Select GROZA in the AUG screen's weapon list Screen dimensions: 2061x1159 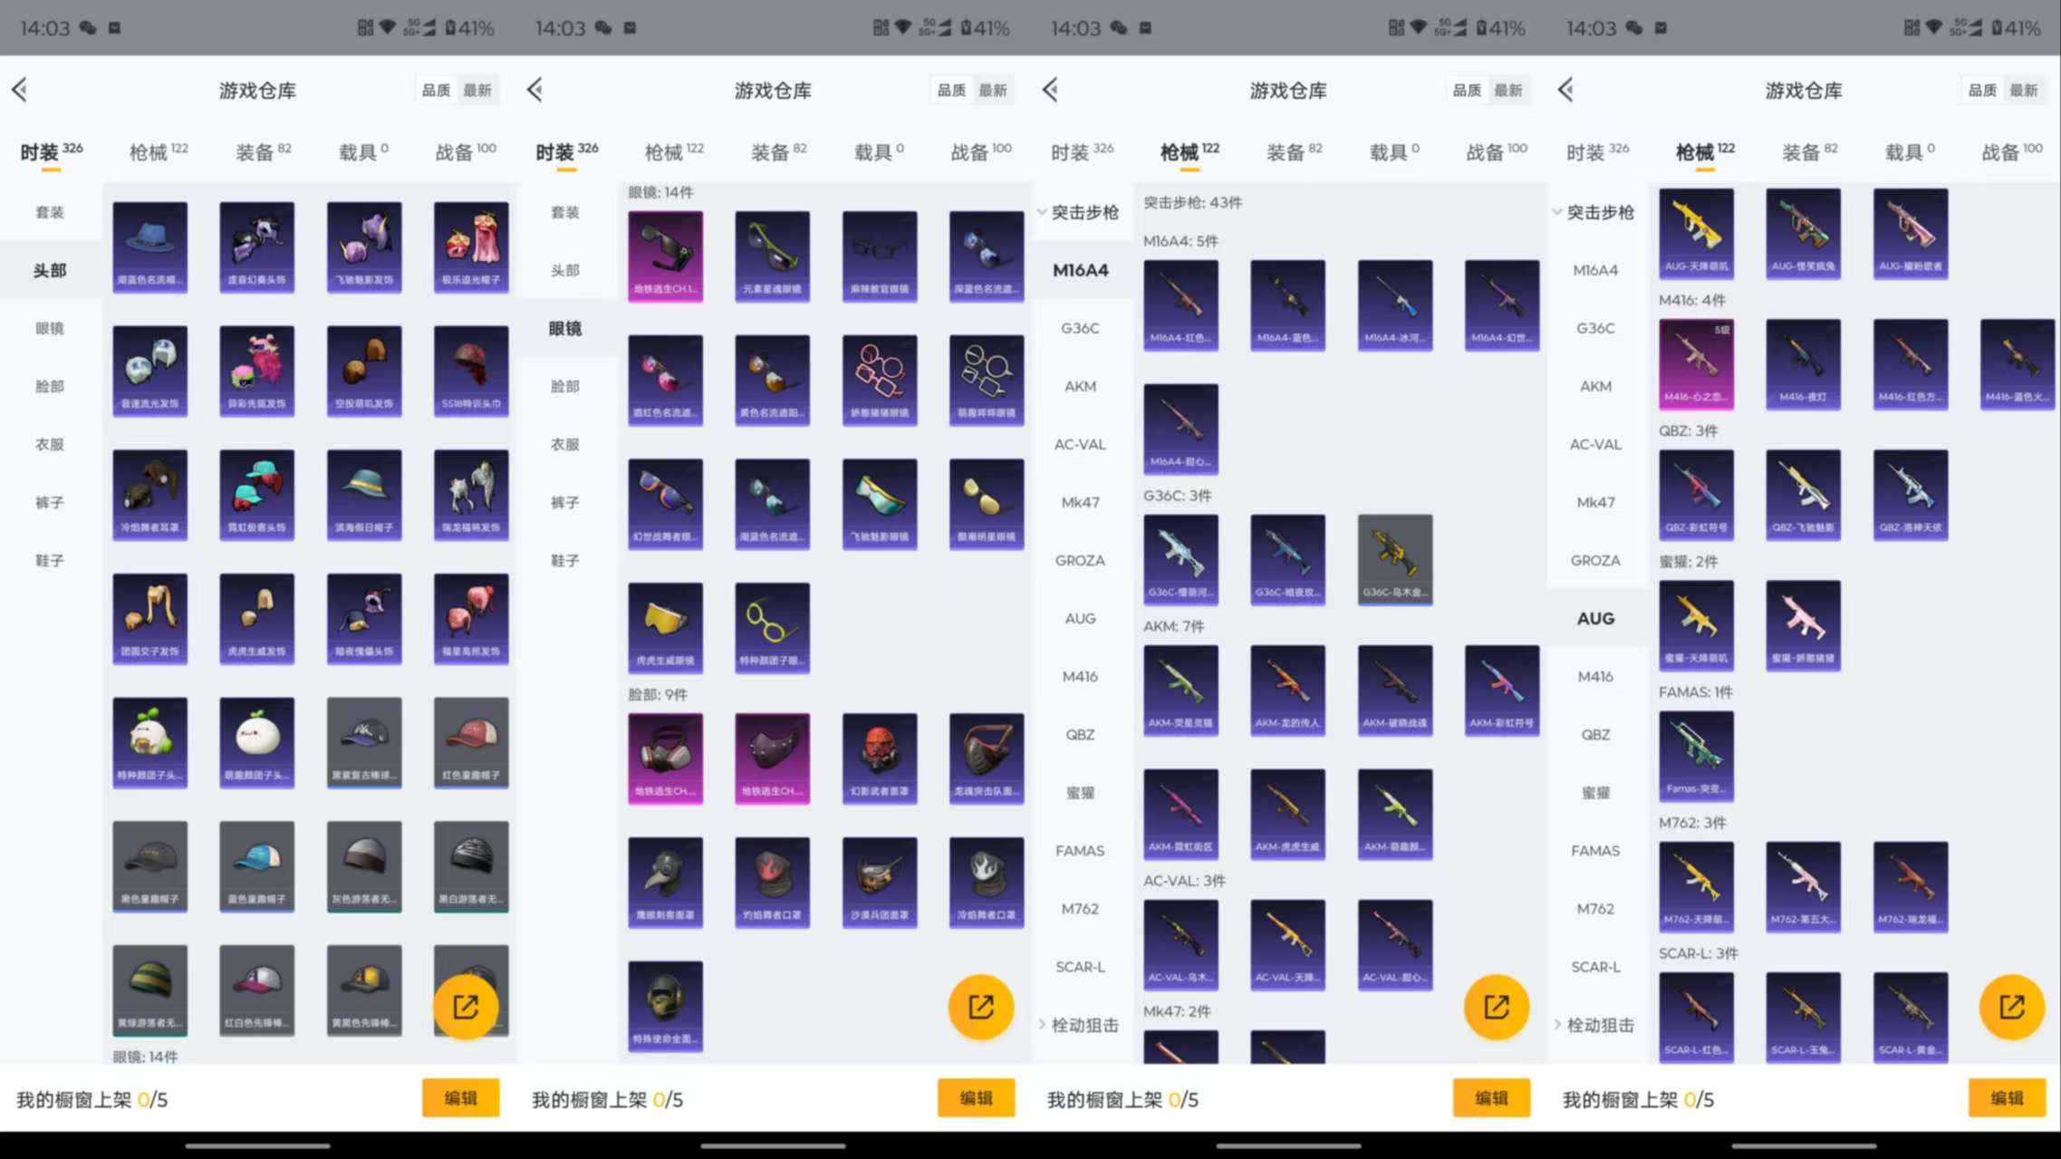coord(1595,560)
